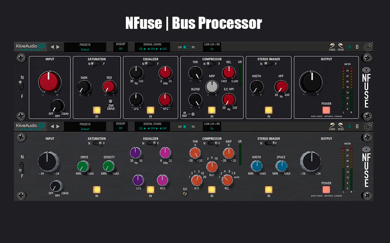
Task: Click the vertical NFUSE logo in upper instance
Action: pos(366,87)
